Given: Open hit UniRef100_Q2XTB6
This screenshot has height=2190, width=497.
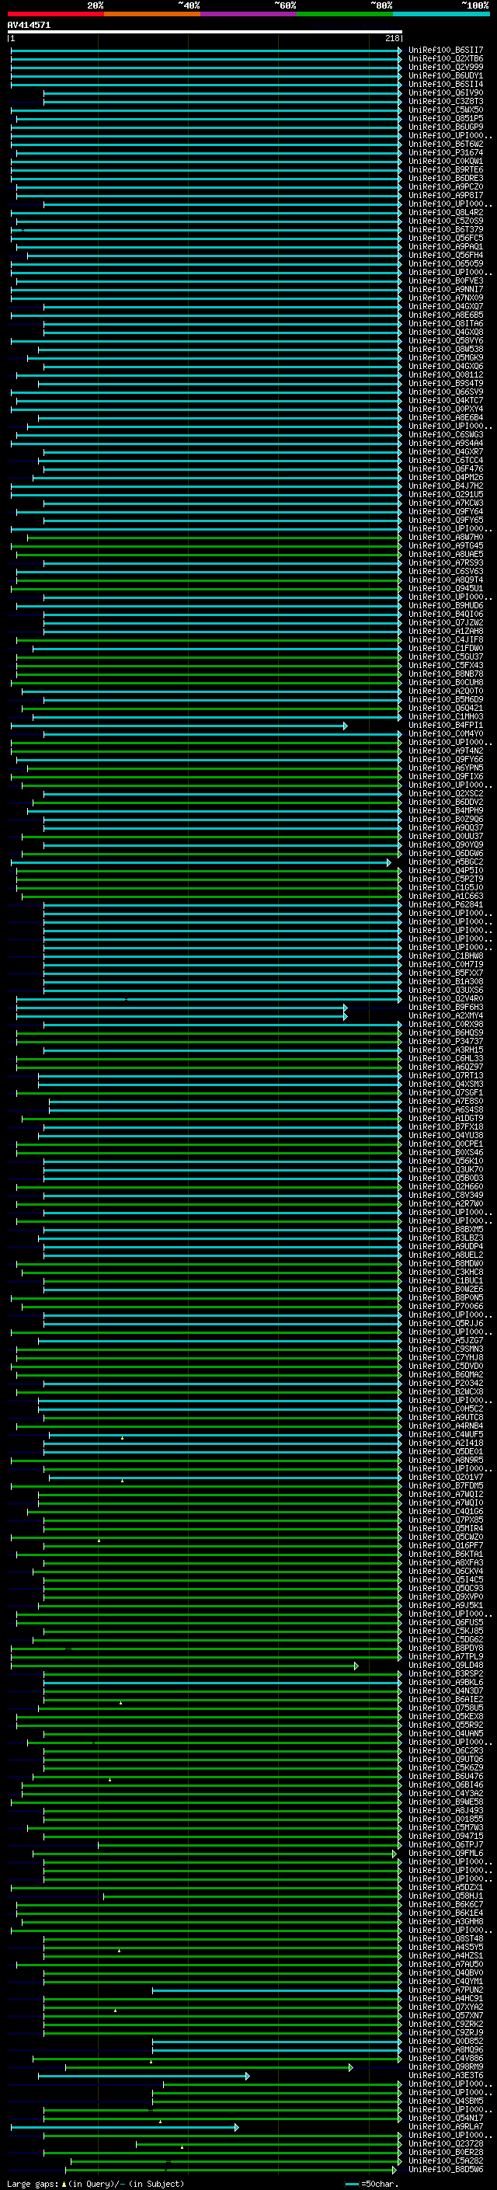Looking at the screenshot, I should coord(446,59).
